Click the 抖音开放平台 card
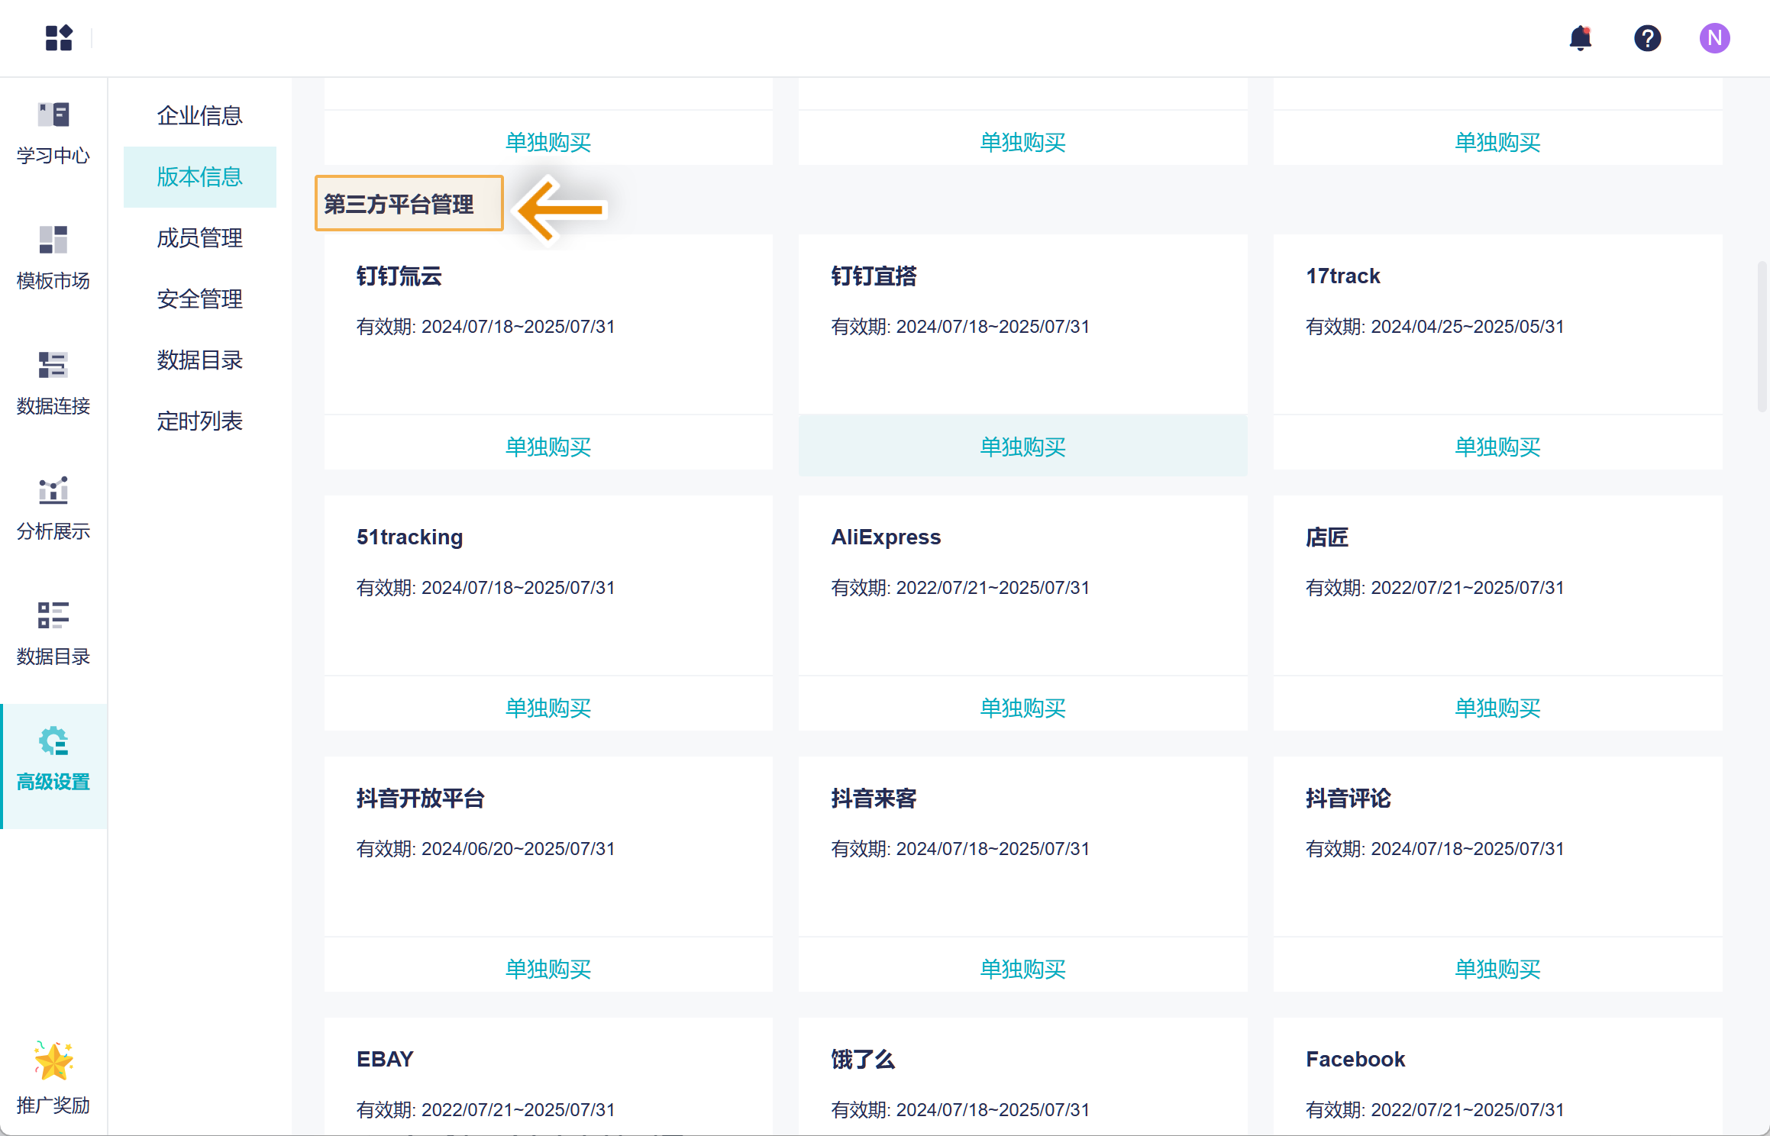The image size is (1770, 1136). coord(548,846)
